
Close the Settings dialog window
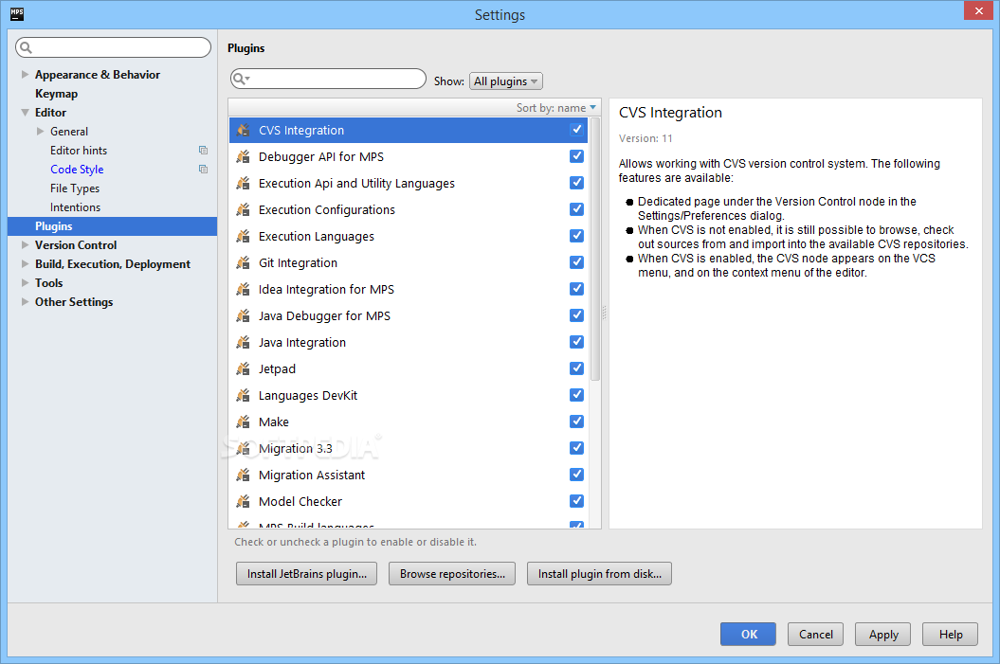click(x=978, y=10)
